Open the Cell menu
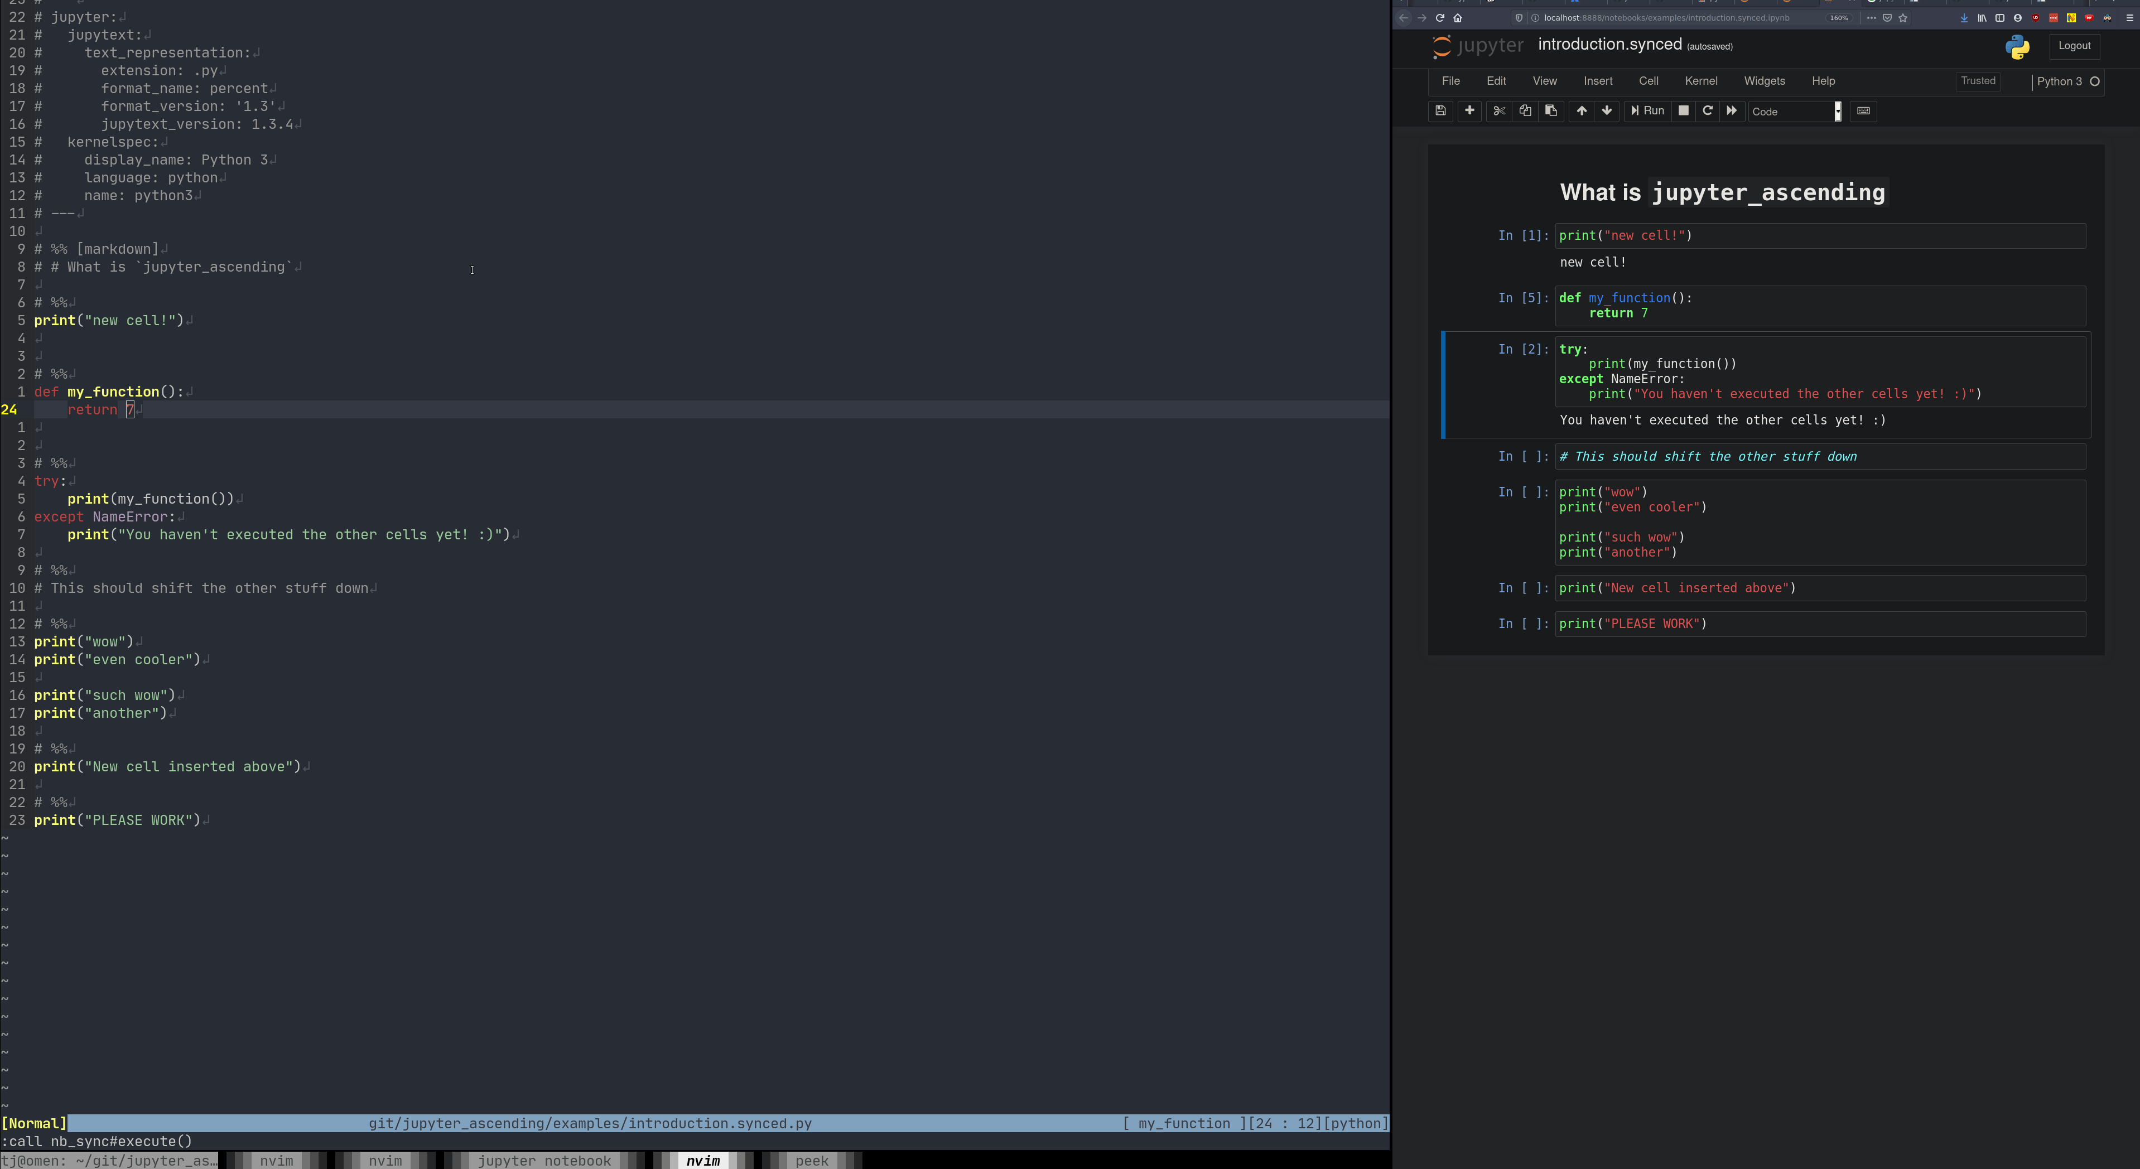 [x=1648, y=80]
